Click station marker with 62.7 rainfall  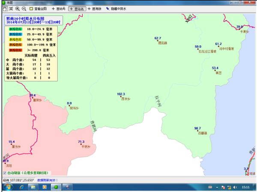158,41
